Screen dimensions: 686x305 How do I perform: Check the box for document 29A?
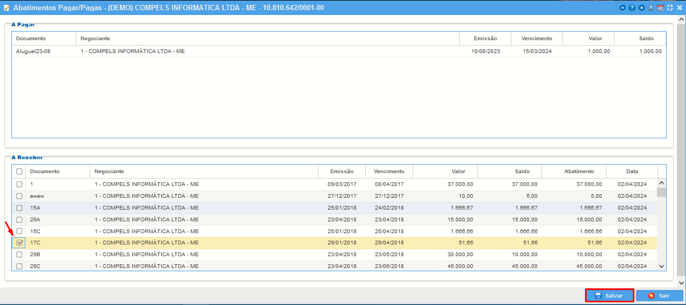coord(19,219)
